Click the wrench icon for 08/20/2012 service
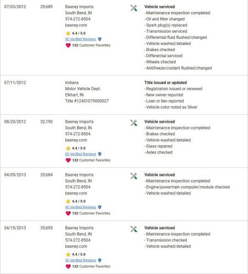Screen dimensions: 248x274 (134, 123)
